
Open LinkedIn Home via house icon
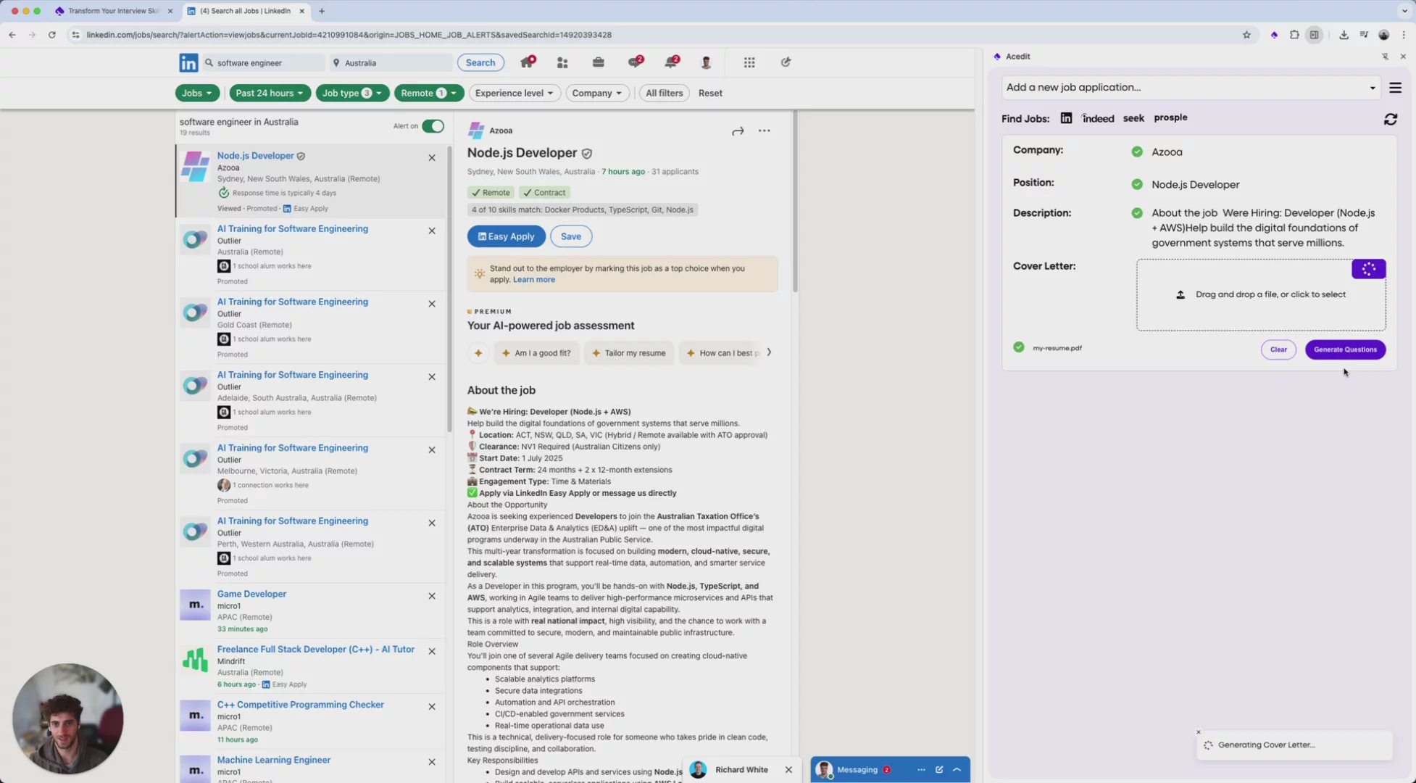click(x=527, y=62)
